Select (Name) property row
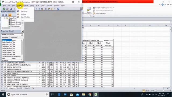Screen dimensions: 172x97 point(11,40)
